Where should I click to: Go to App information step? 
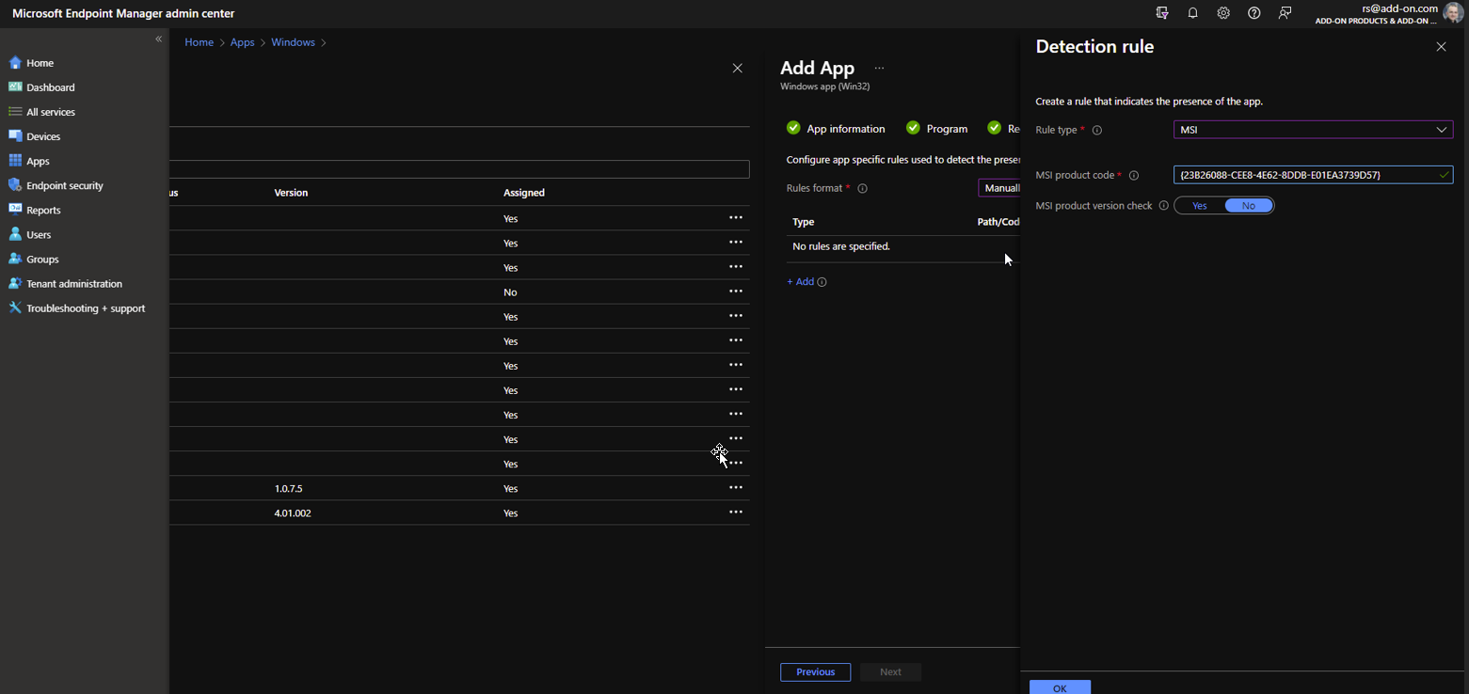(x=836, y=129)
